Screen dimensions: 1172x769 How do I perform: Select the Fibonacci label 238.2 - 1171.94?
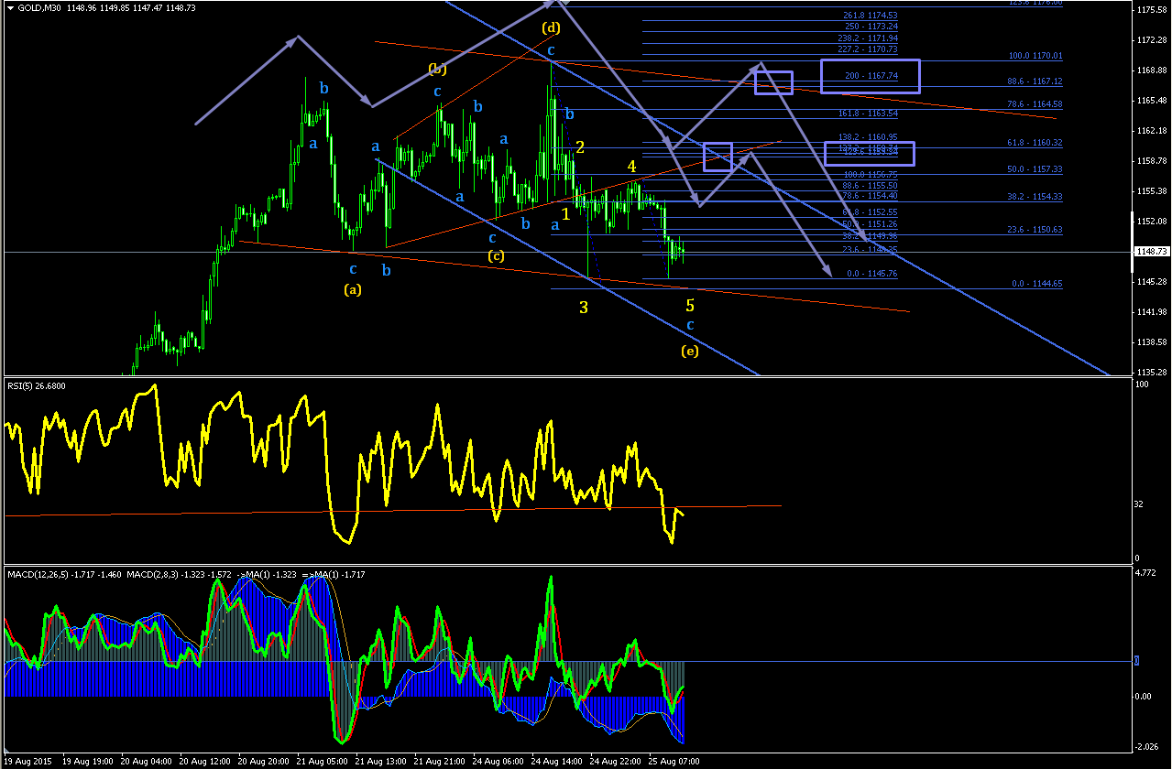coord(869,38)
